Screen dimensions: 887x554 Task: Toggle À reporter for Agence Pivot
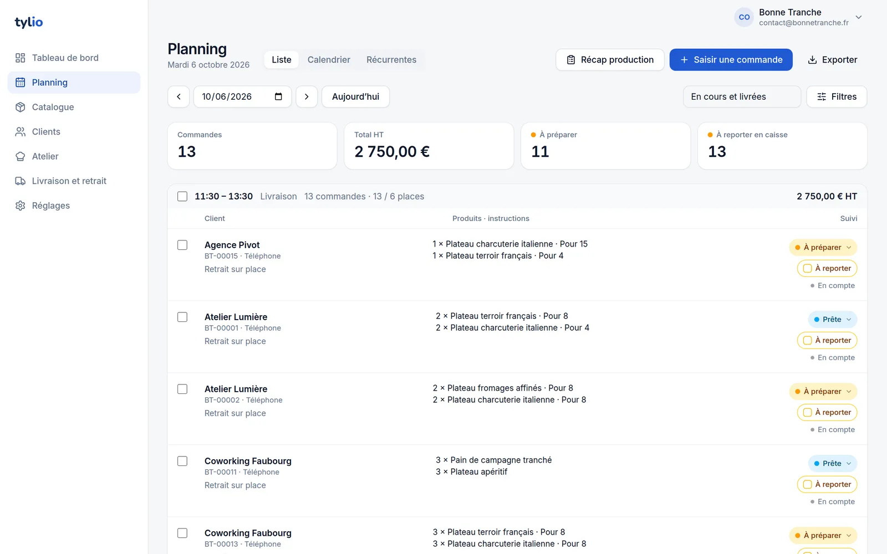[x=827, y=268]
